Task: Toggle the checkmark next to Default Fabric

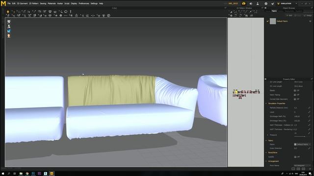Action: coord(268,21)
